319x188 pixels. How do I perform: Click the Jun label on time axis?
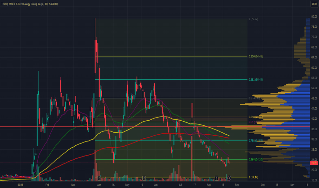pyautogui.click(x=156, y=185)
